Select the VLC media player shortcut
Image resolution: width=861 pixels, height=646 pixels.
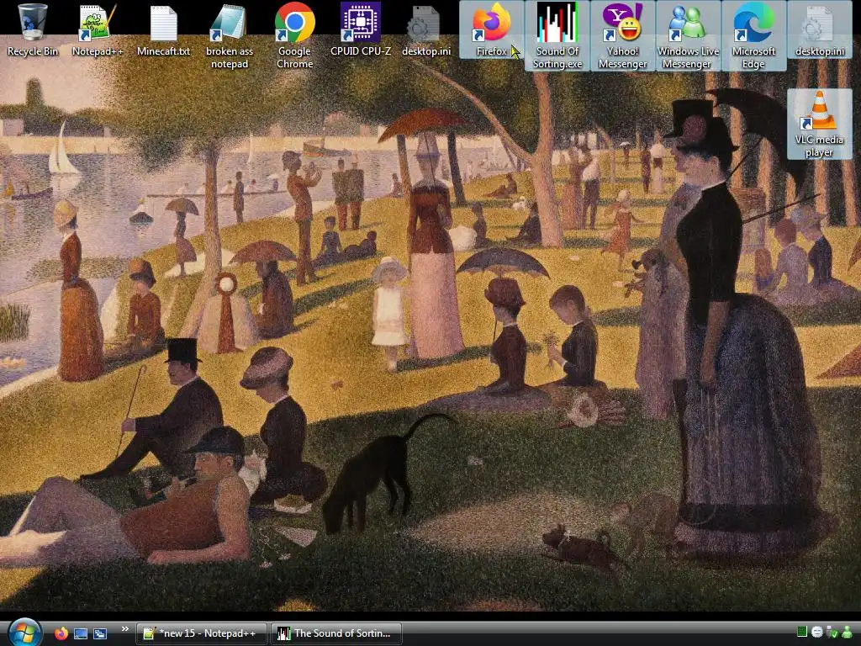coord(819,124)
